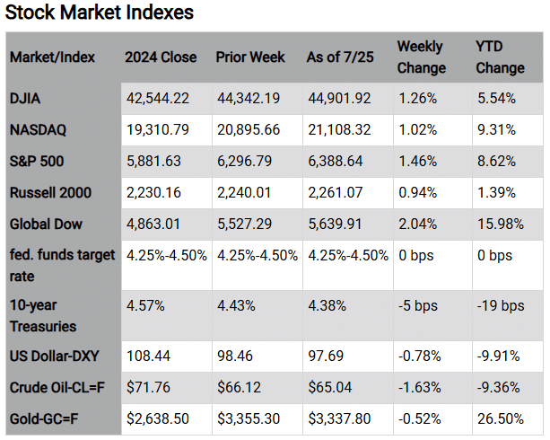This screenshot has height=440, width=550.
Task: Select the DJIA row label
Action: 25,98
